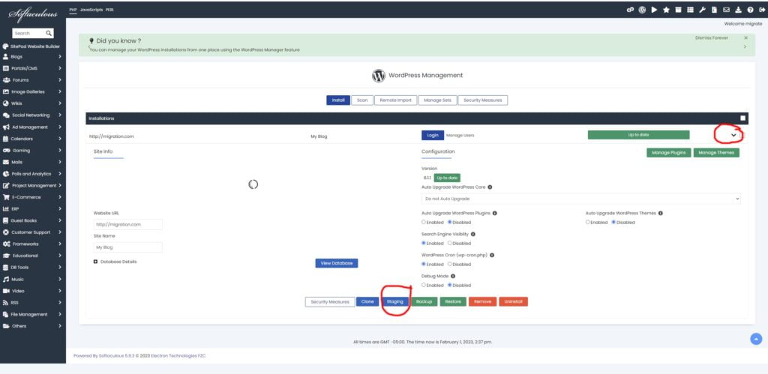The width and height of the screenshot is (768, 374).
Task: Click the Staging button
Action: [394, 301]
